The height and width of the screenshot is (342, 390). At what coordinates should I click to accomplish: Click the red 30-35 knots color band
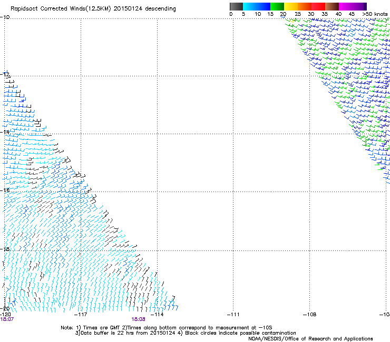click(318, 6)
